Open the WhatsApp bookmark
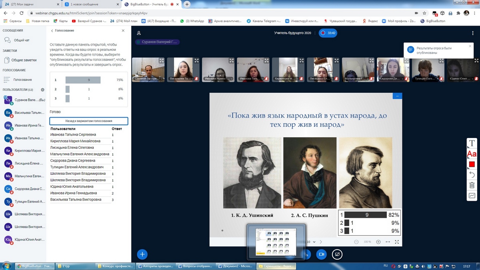 click(192, 21)
